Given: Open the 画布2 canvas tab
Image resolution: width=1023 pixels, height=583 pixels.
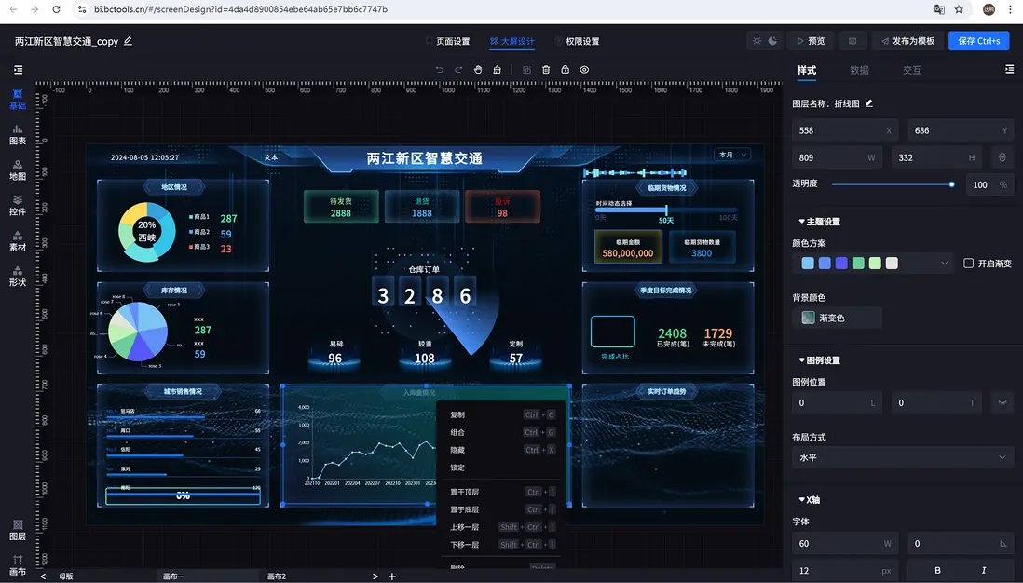Looking at the screenshot, I should tap(277, 576).
